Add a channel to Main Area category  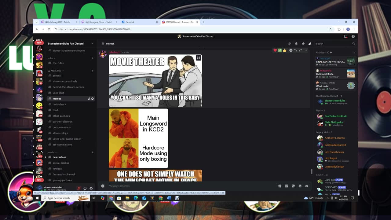pyautogui.click(x=92, y=71)
